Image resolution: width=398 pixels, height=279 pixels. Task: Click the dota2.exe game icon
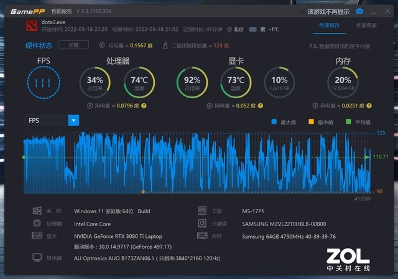(x=32, y=25)
